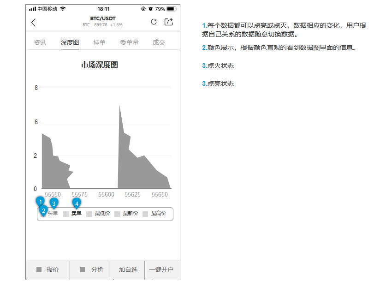Click the 55650 x-axis label
386x293 pixels.
160,195
